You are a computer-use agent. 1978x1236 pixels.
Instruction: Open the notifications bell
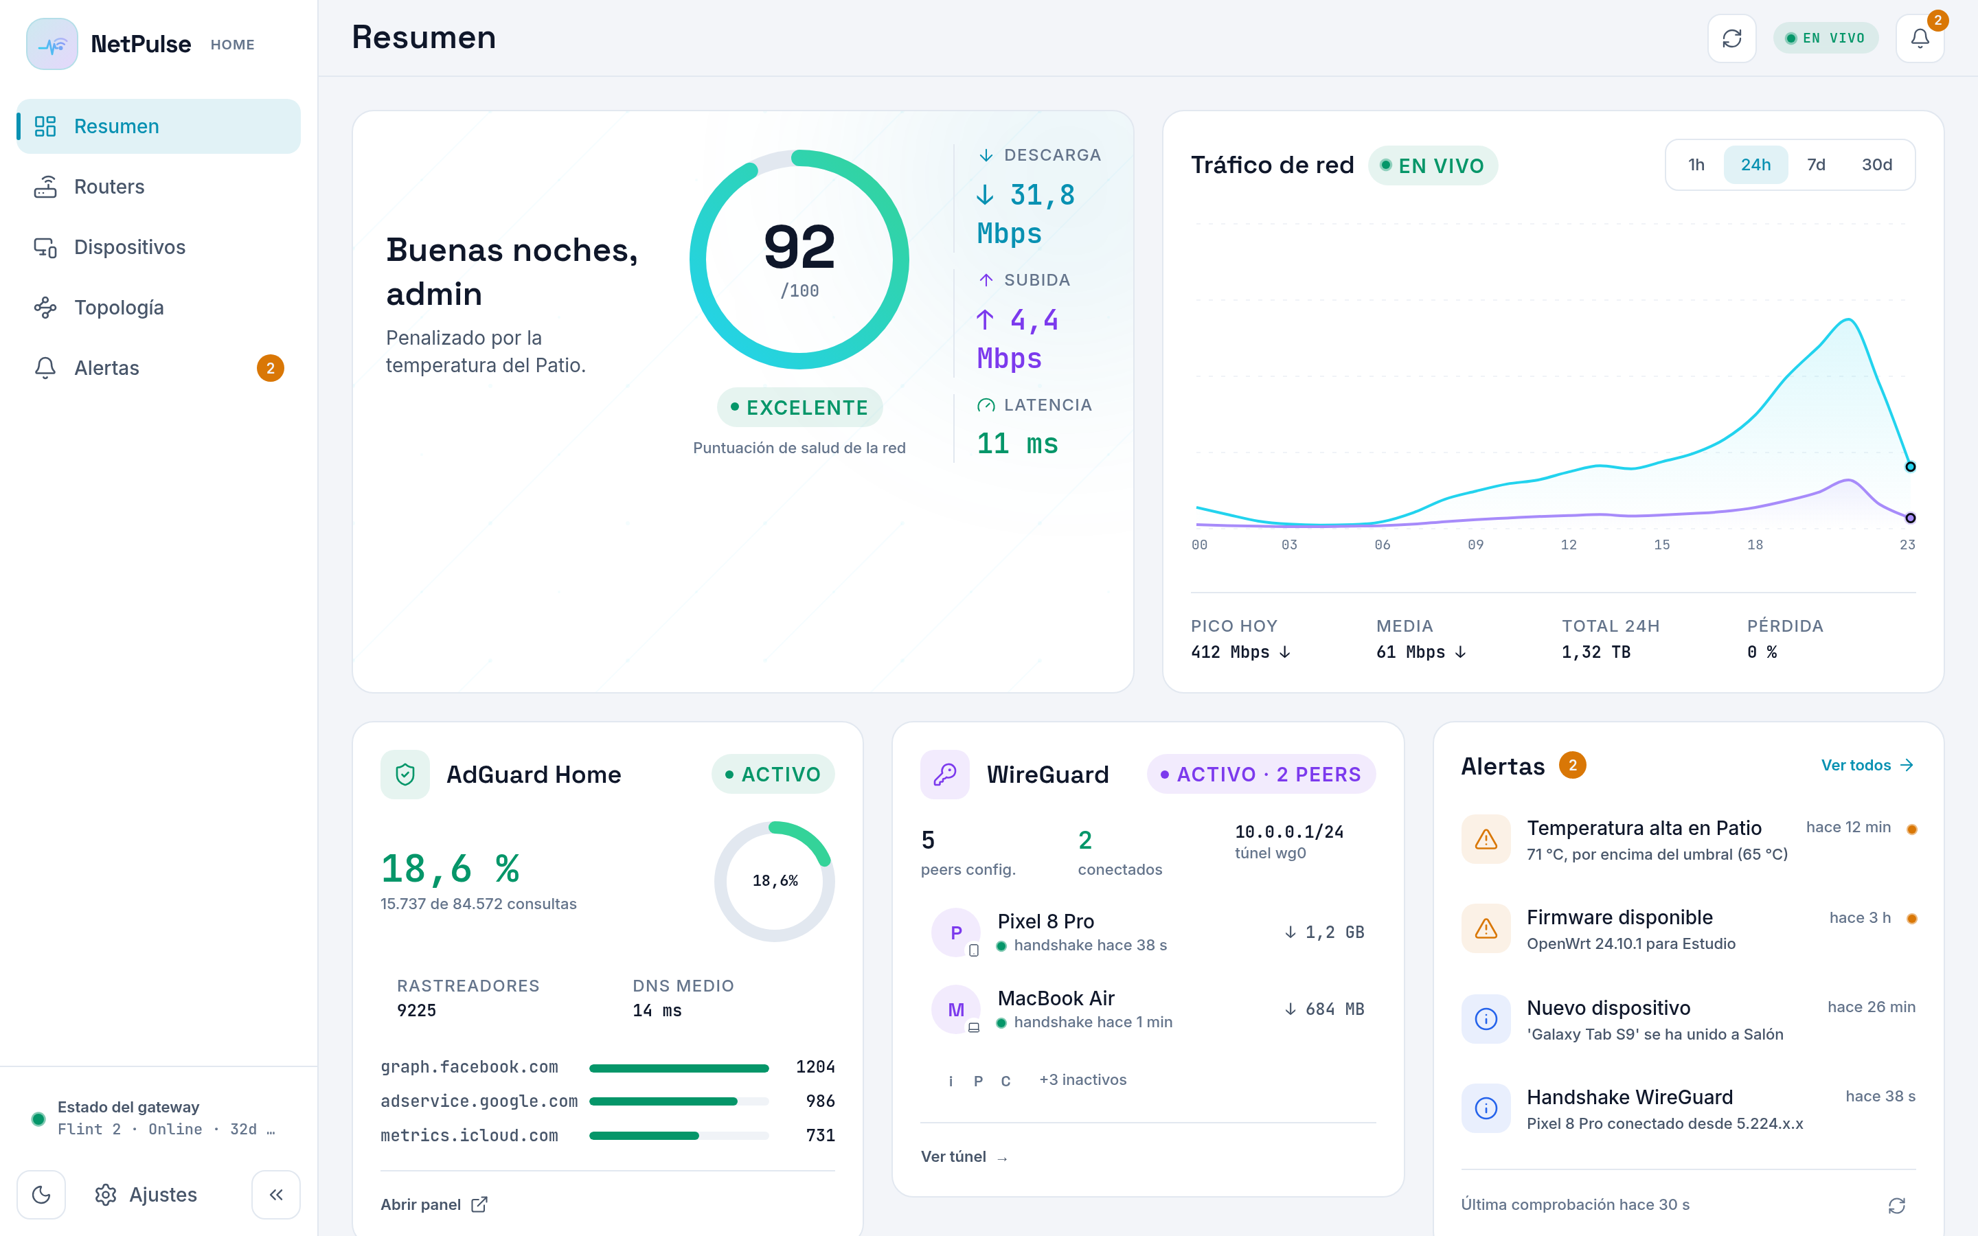1920,38
